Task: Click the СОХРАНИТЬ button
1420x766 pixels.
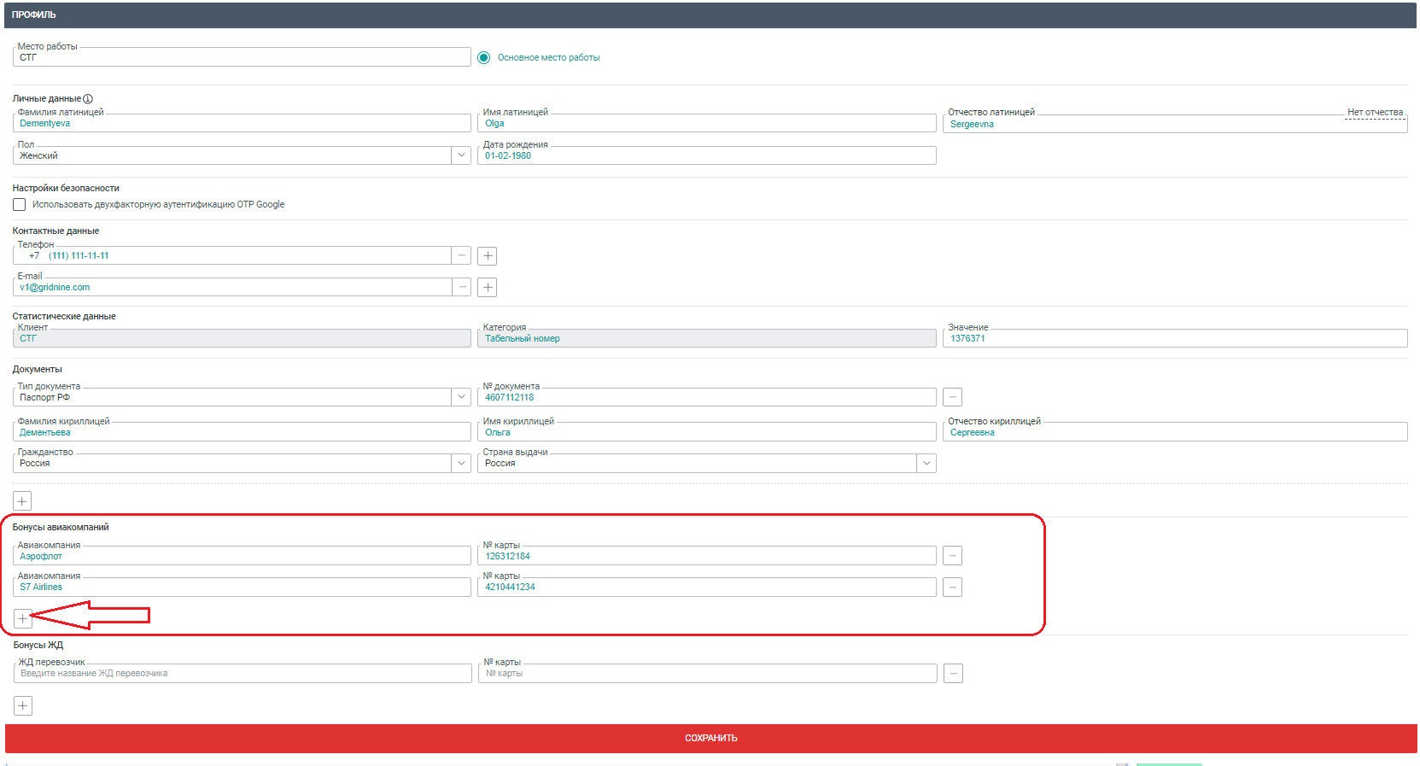Action: [x=710, y=738]
